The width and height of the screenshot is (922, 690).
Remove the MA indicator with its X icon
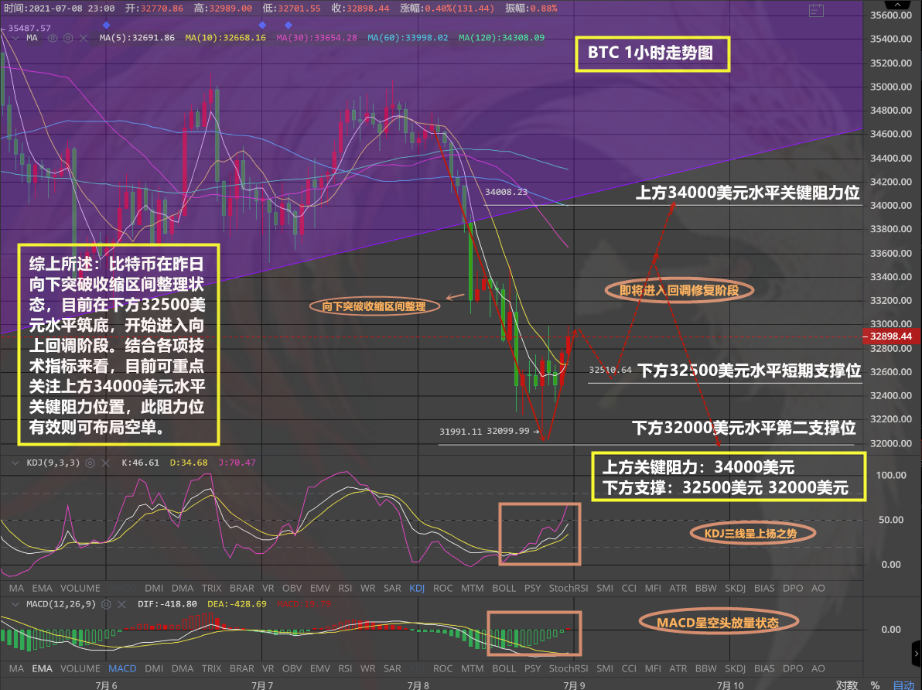coord(84,38)
